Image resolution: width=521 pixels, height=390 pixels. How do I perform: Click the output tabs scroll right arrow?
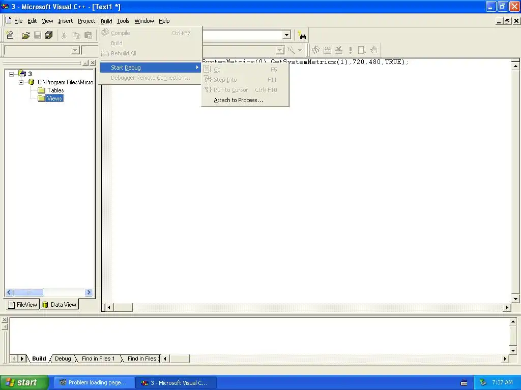click(x=22, y=359)
